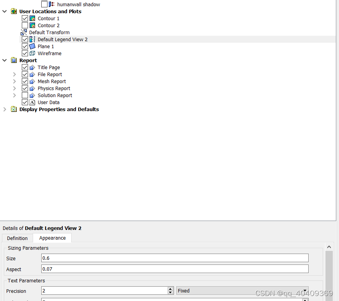
Task: Select the humanwall shadow label
Action: (x=79, y=4)
